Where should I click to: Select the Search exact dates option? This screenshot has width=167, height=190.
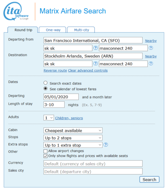coord(46,83)
